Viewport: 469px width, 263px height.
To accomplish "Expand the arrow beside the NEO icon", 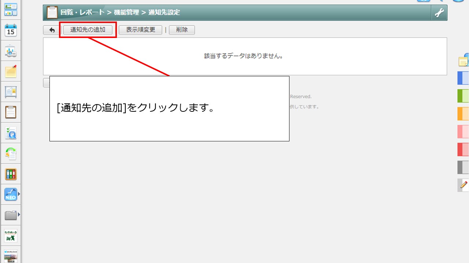I will 19,194.
